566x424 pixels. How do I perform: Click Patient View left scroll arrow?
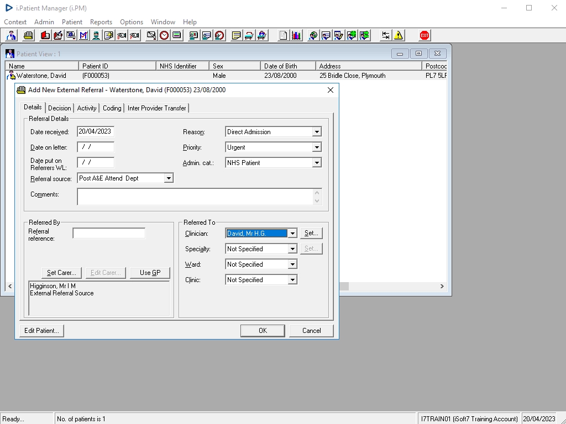pos(10,287)
